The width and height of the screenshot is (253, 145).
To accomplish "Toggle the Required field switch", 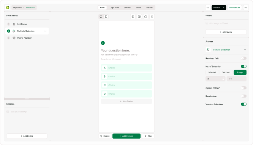I will 244,58.
